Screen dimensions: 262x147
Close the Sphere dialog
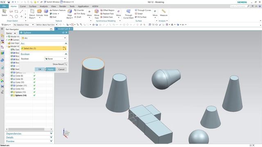point(66,33)
